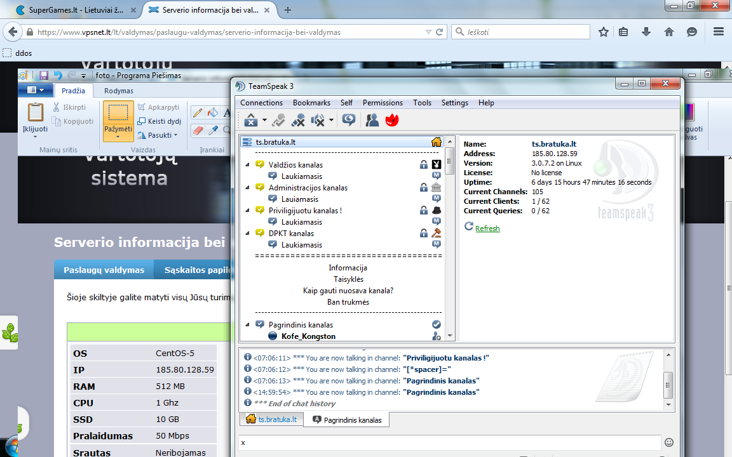This screenshot has width=732, height=457.
Task: Select the Ban trukmės spacer channel
Action: coord(348,301)
